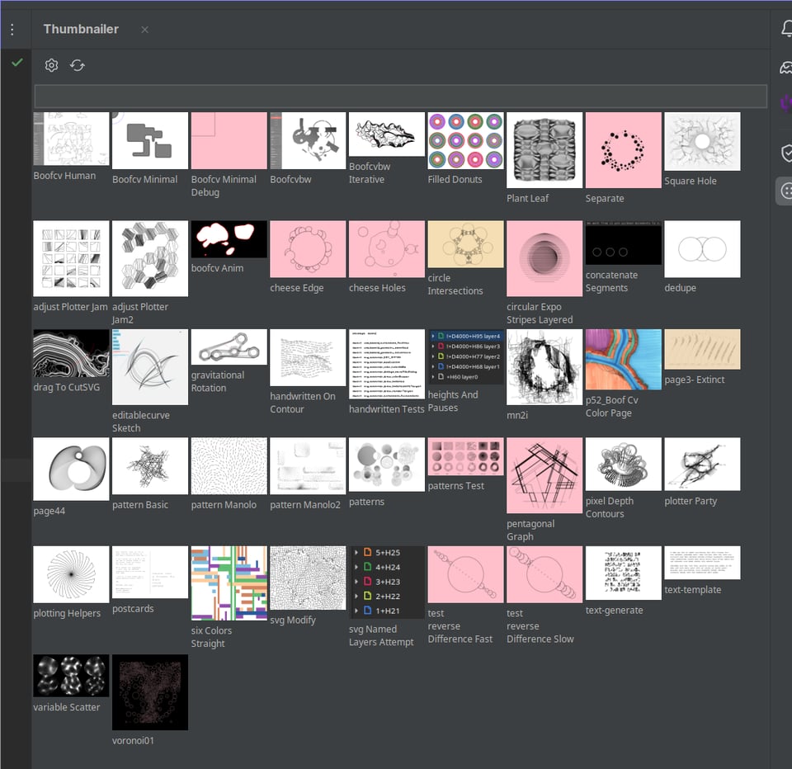Open the notifications bell panel
Screen dimensions: 792x769
(x=786, y=30)
